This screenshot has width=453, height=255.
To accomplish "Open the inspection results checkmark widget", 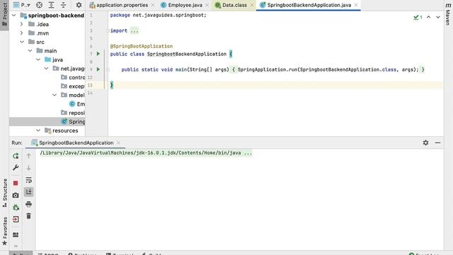I will [x=418, y=17].
